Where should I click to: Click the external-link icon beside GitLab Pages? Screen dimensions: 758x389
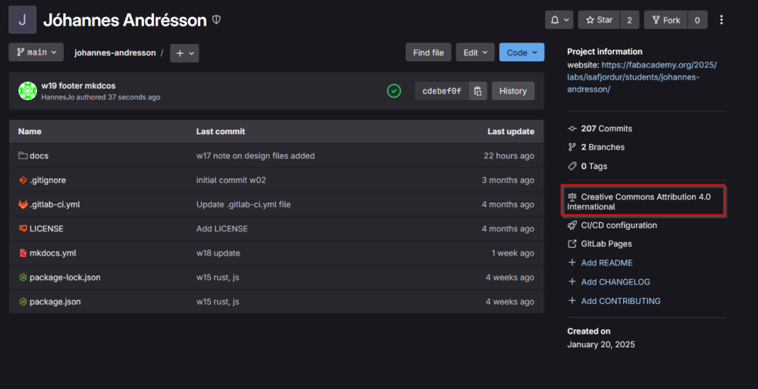click(572, 244)
